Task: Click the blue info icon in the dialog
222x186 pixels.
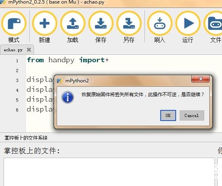Action: coord(68,97)
